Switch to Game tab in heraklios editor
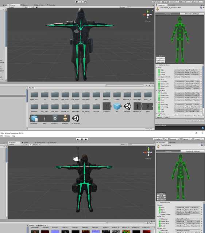The height and width of the screenshot is (233, 205). click(x=24, y=5)
